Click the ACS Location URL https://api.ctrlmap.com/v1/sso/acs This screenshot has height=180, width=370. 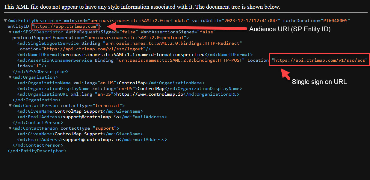[320, 60]
